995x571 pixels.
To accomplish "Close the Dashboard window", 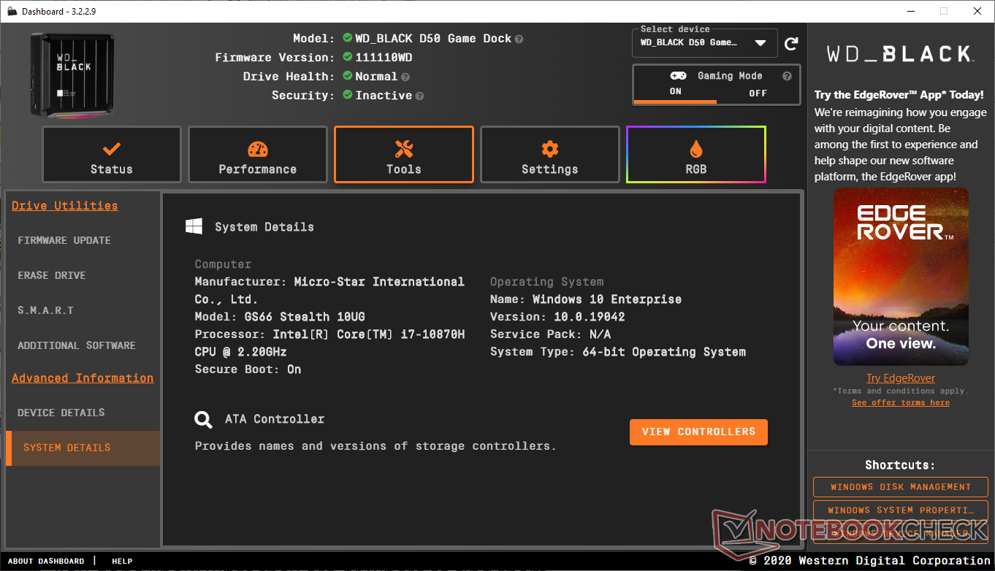I will tap(977, 11).
